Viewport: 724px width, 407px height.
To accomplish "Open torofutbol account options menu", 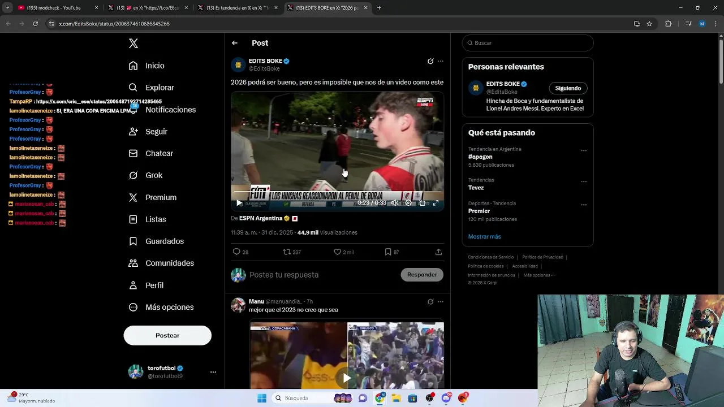I will (x=213, y=372).
